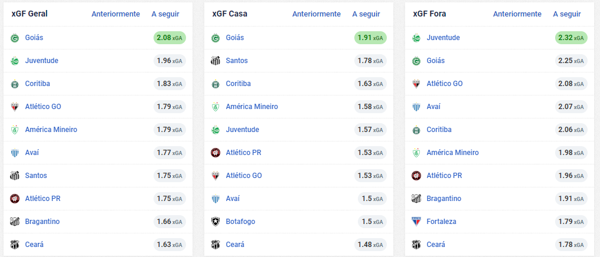Viewport: 600px width, 257px height.
Task: Click 1.78 xGA badge for Santos
Action: tap(370, 61)
